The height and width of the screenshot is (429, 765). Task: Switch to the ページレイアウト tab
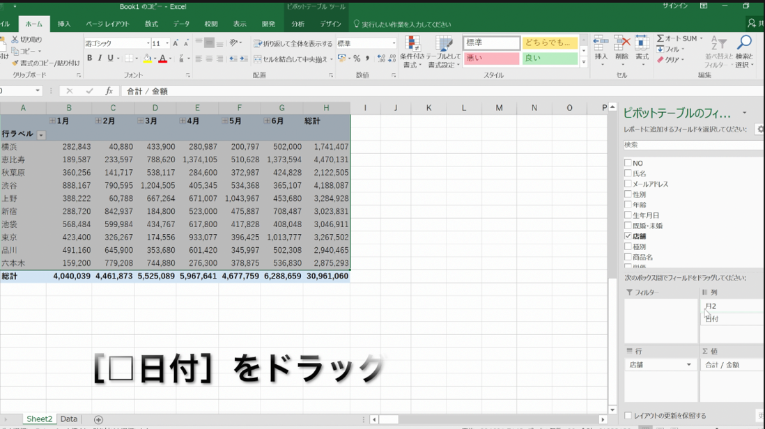pyautogui.click(x=107, y=24)
